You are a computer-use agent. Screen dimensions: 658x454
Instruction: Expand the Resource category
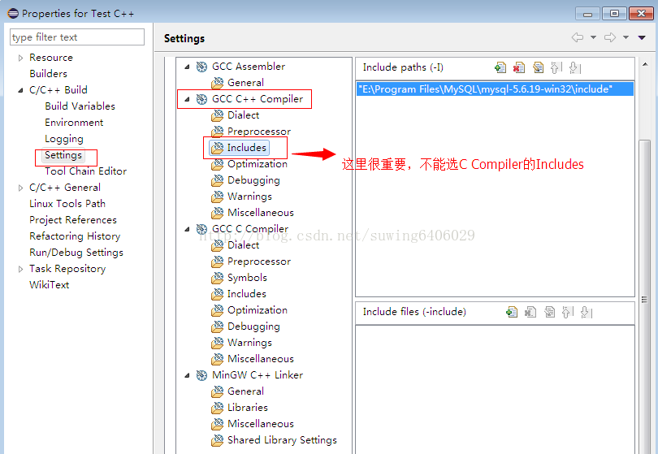pos(21,58)
